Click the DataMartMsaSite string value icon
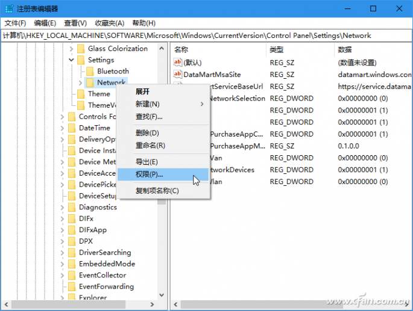The height and width of the screenshot is (311, 413). click(177, 74)
